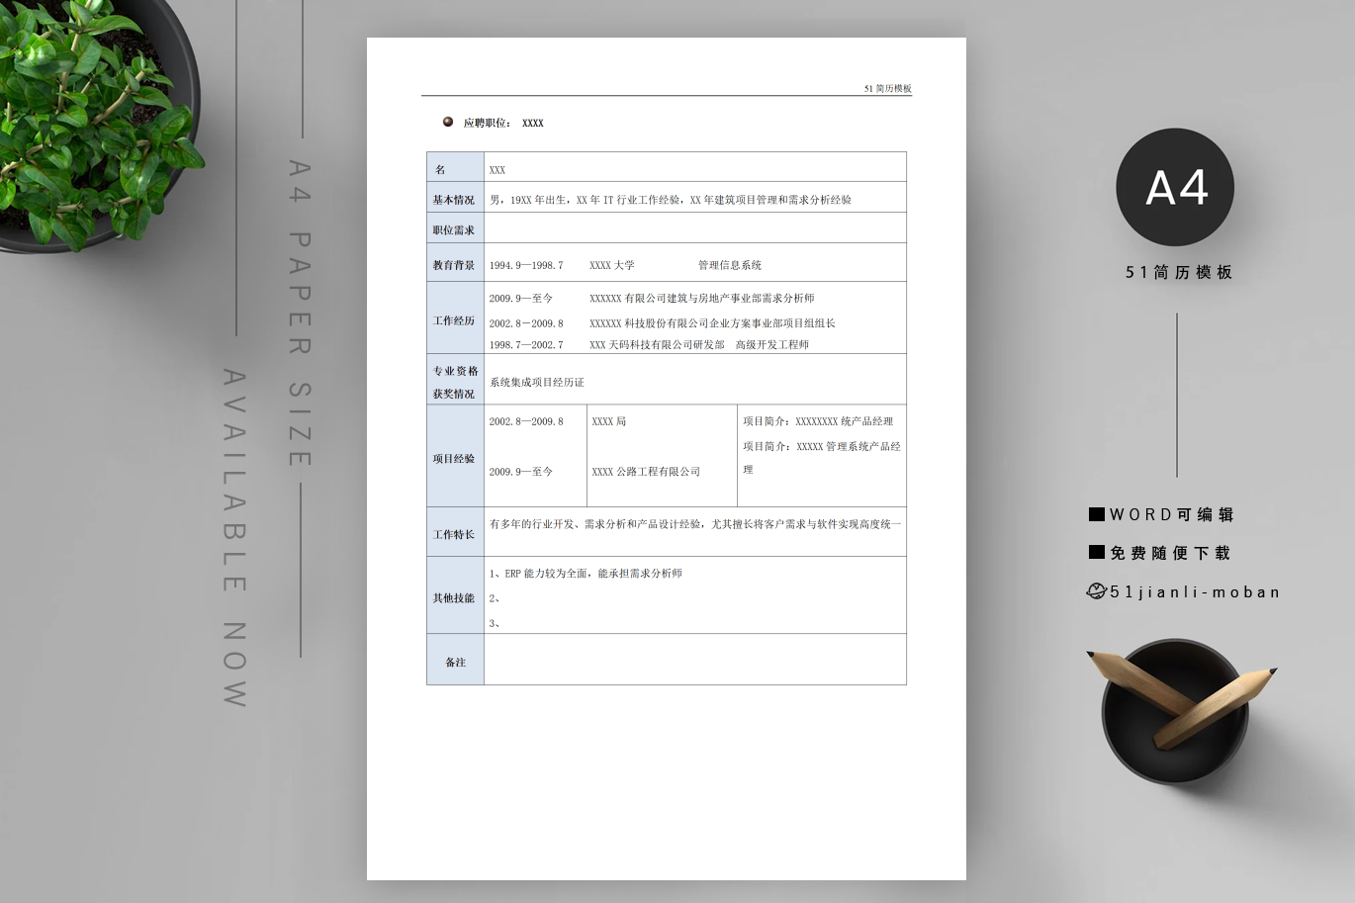
Task: Click the 应聘职位 label
Action: pos(487,123)
